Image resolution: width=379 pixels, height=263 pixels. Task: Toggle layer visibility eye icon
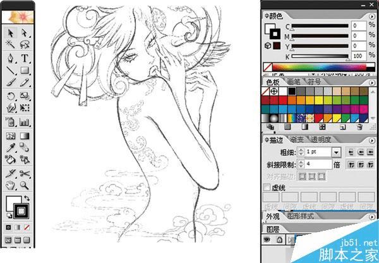(267, 240)
